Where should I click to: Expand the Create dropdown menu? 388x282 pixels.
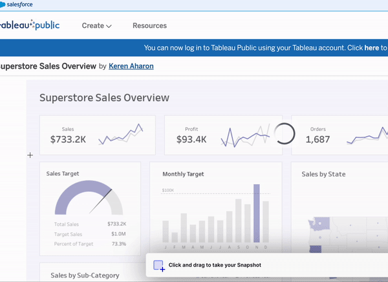click(97, 25)
